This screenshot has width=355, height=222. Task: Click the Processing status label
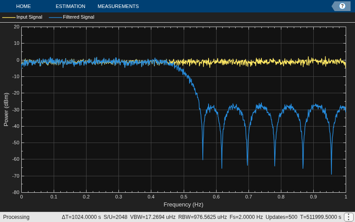click(16, 217)
